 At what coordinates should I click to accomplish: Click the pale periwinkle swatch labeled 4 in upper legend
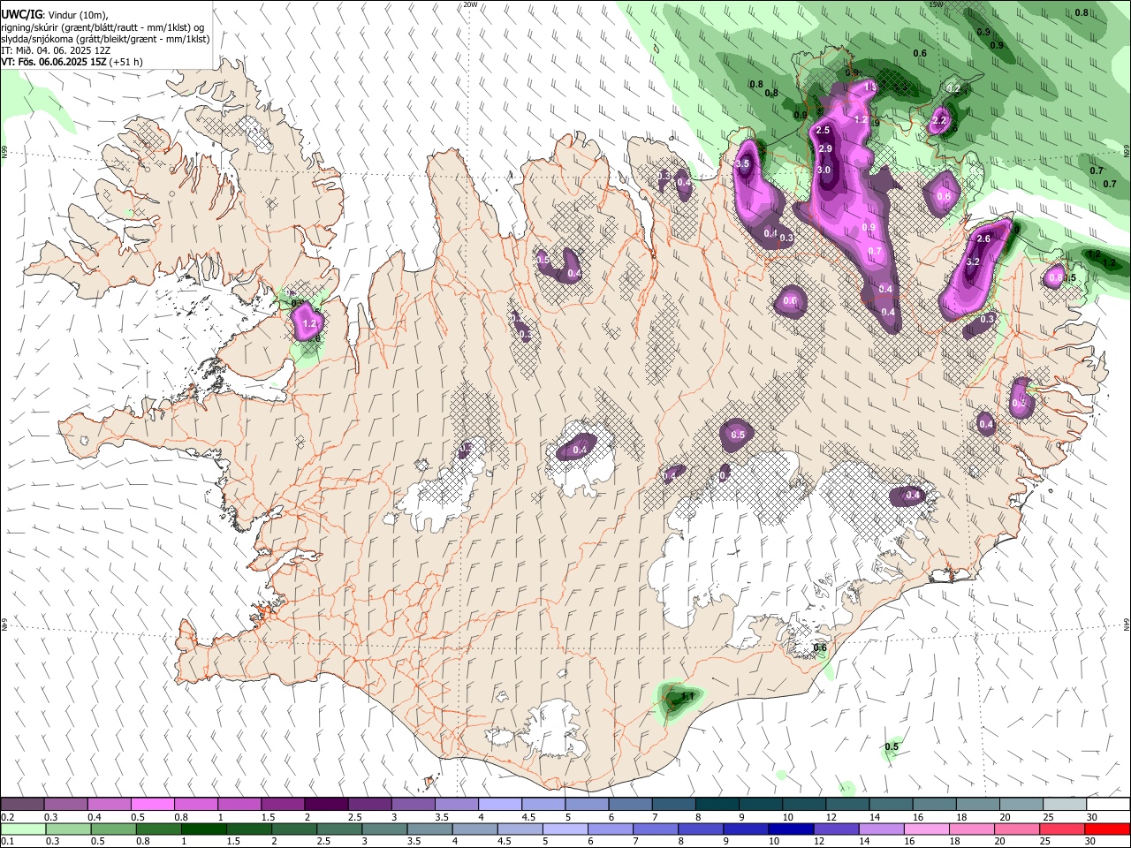[x=499, y=804]
